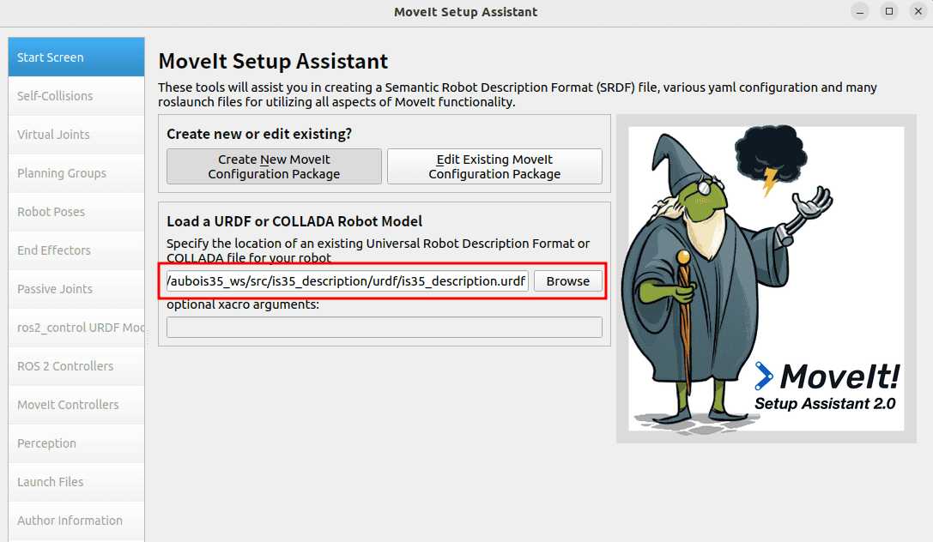933x542 pixels.
Task: Close the MoveIt Setup Assistant window
Action: pyautogui.click(x=916, y=11)
